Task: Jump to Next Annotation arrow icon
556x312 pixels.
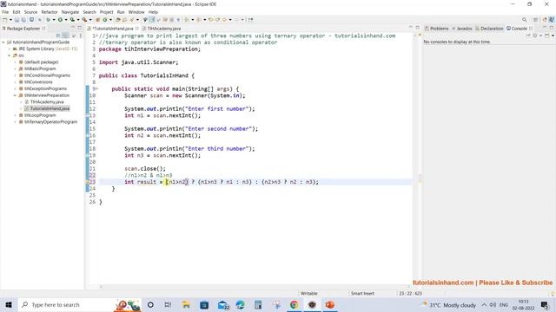Action: pos(187,20)
